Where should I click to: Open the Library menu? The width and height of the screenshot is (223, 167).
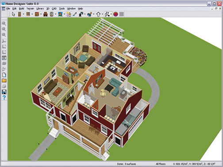point(40,9)
